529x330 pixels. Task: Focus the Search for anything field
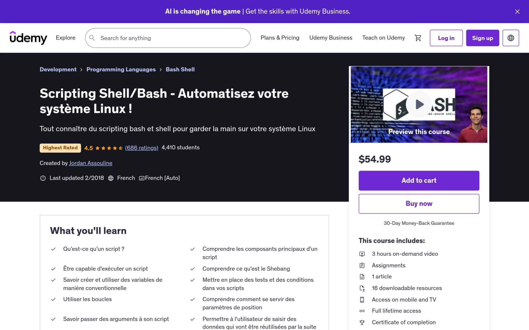(168, 38)
